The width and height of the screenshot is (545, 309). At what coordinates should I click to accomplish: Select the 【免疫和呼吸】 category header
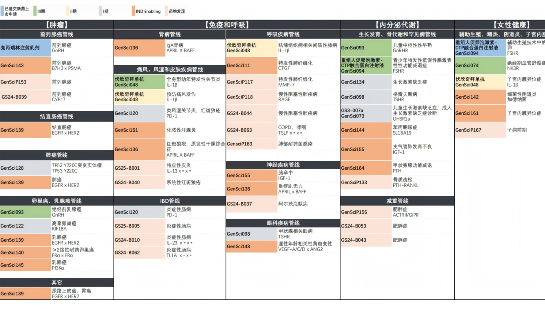pos(227,25)
